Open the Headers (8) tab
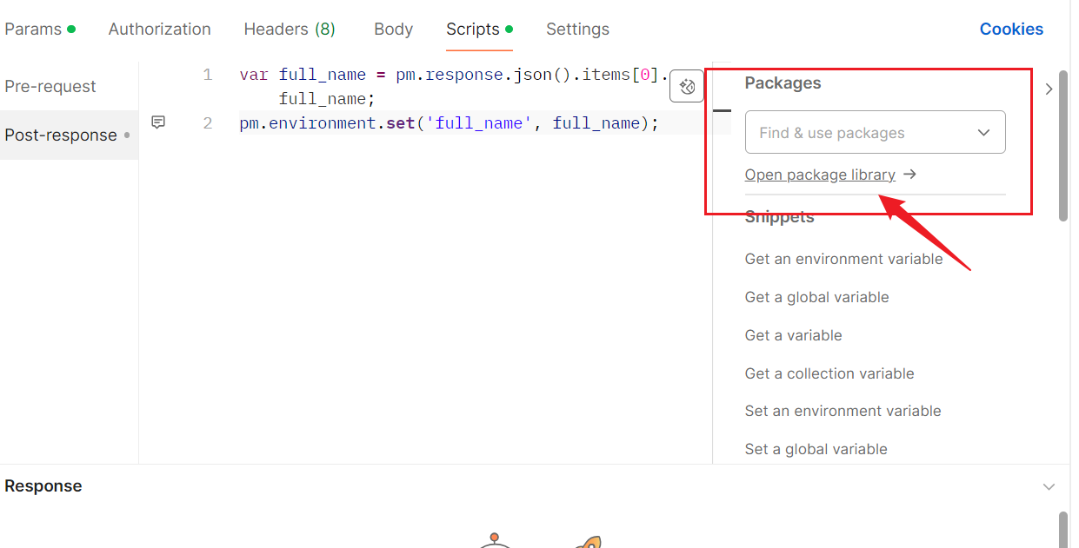Screen dimensions: 1079x548 click(290, 29)
